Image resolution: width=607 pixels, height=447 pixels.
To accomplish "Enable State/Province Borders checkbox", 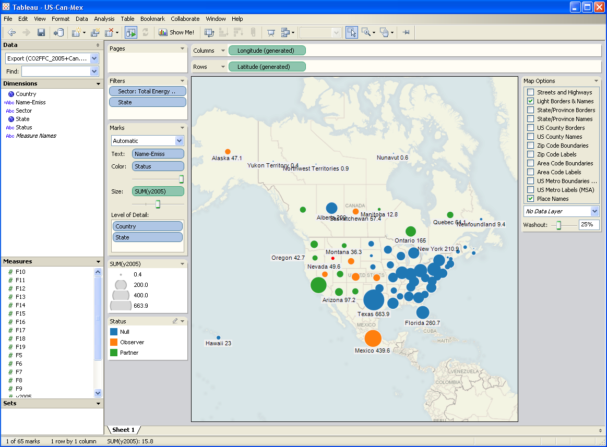I will pos(531,110).
